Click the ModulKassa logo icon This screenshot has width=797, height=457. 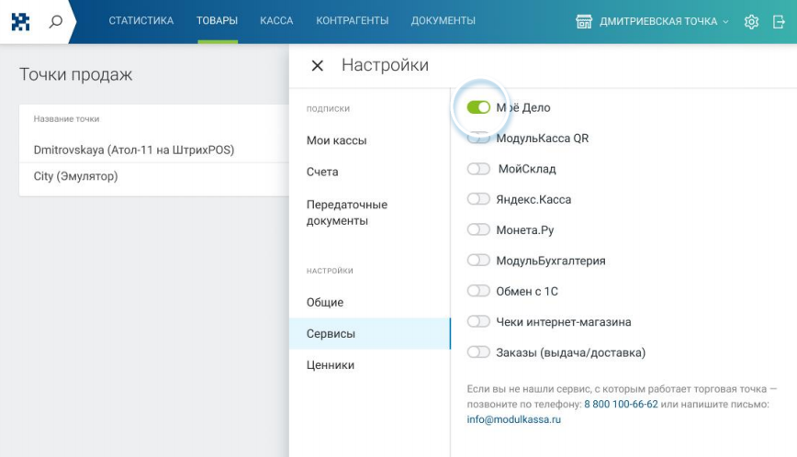coord(20,21)
